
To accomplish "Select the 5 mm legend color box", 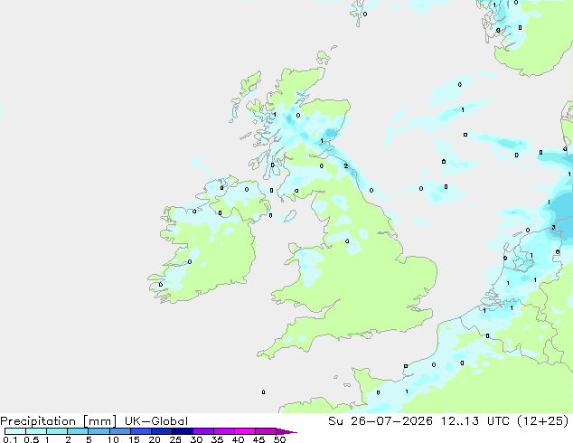I will pos(99,431).
